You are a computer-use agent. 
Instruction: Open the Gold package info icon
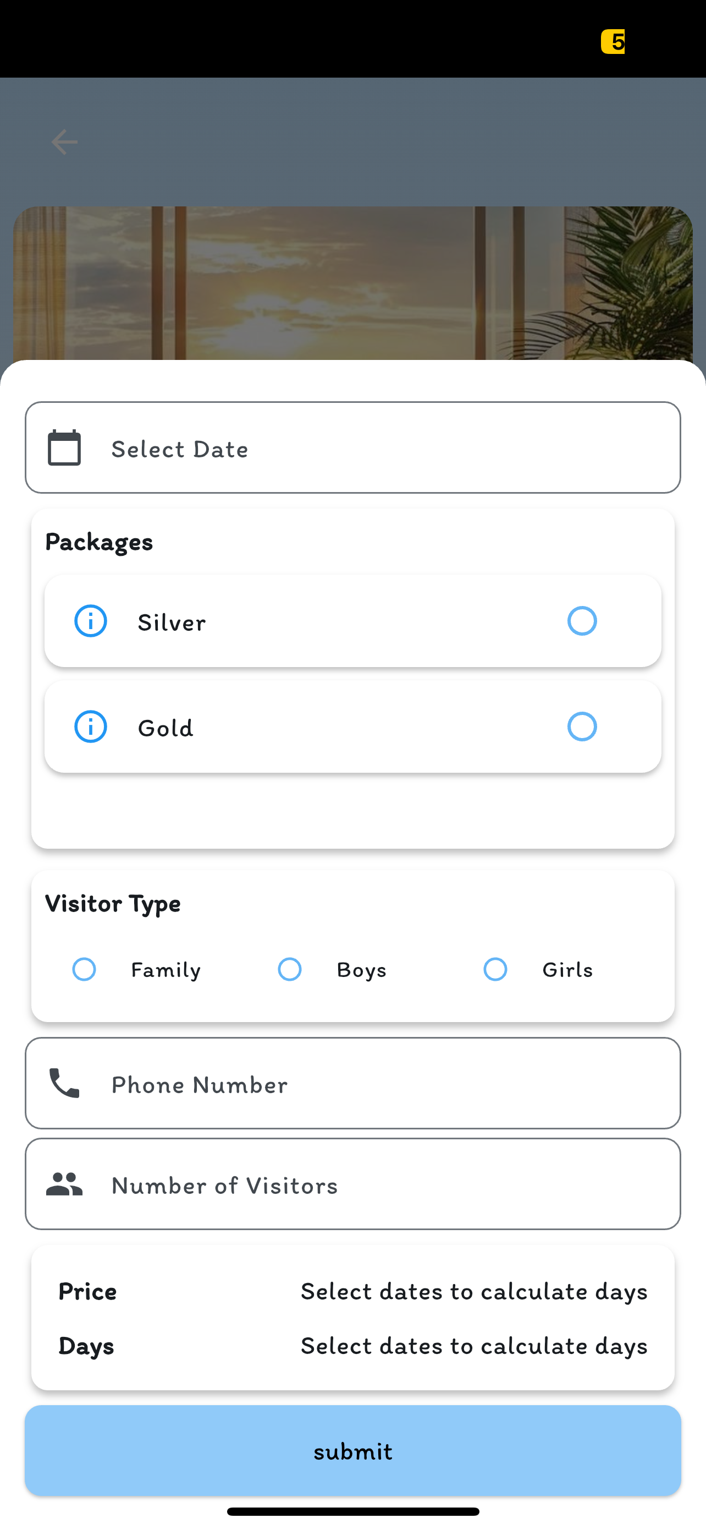[x=91, y=727]
